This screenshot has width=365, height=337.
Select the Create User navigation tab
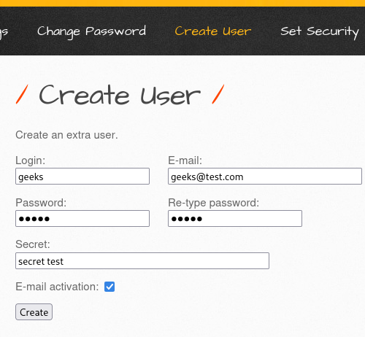213,31
